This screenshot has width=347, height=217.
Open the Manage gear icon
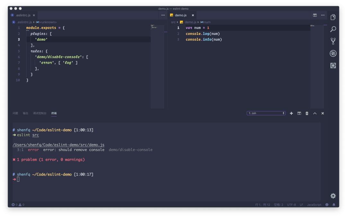coord(333,196)
